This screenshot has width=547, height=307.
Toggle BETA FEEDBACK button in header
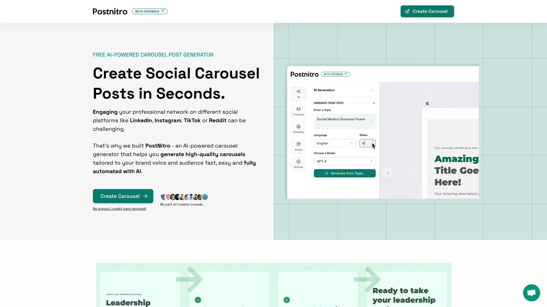tap(150, 11)
